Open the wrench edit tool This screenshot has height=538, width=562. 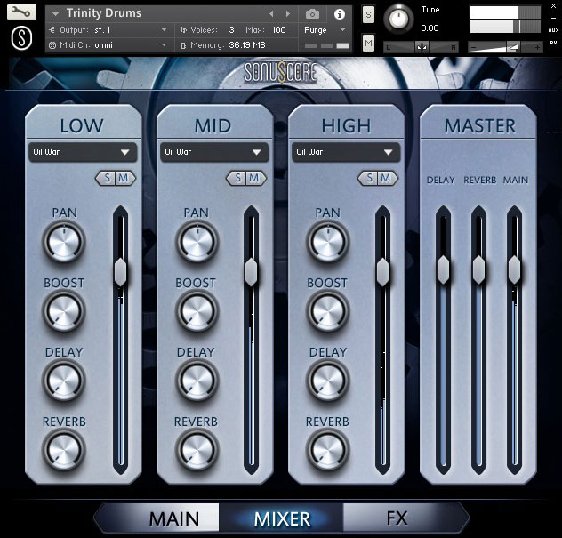pyautogui.click(x=22, y=13)
